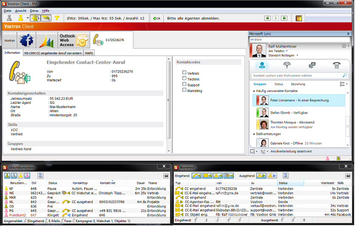The height and width of the screenshot is (226, 355).
Task: Open the Facebook application tab
Action: [26, 40]
